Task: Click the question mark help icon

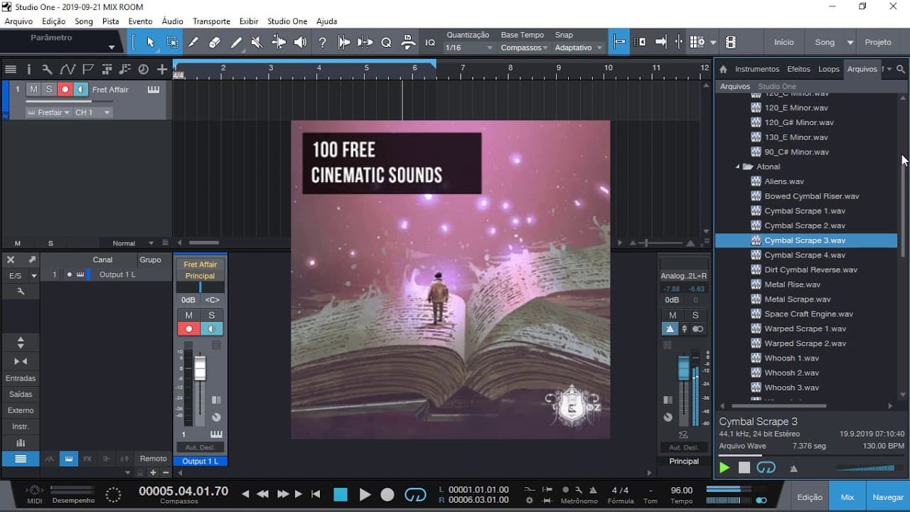Action: 322,43
